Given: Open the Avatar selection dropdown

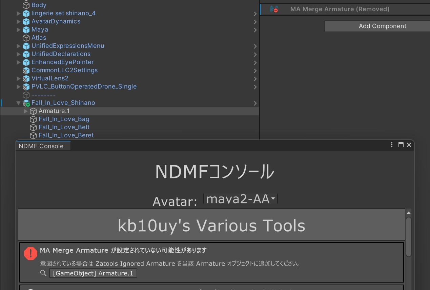Looking at the screenshot, I should (241, 199).
